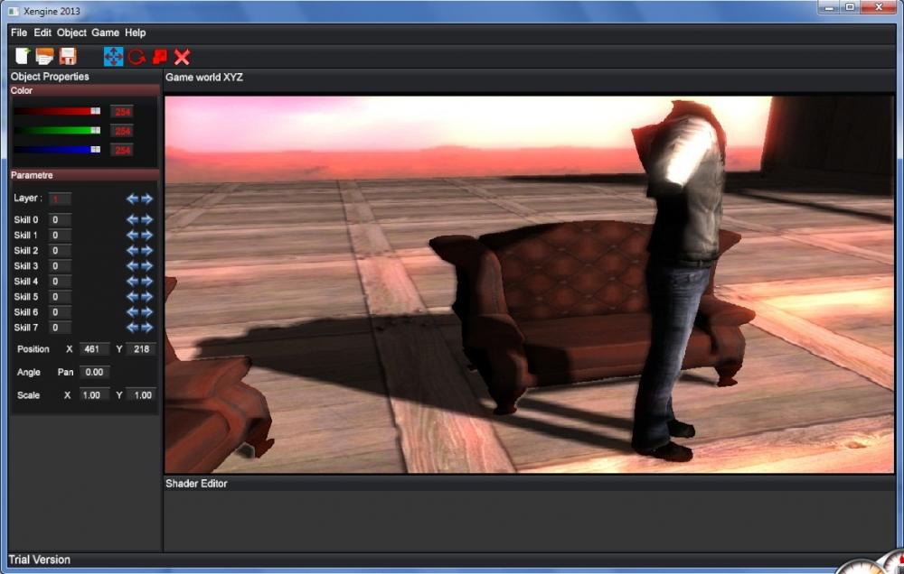
Task: Click the Skill 3 value field
Action: point(60,266)
